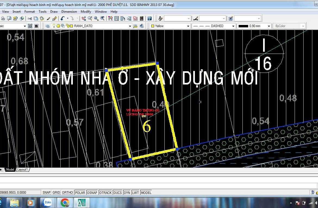This screenshot has width=318, height=208.
Task: Click the Cut scissors icon
Action: 30,18
